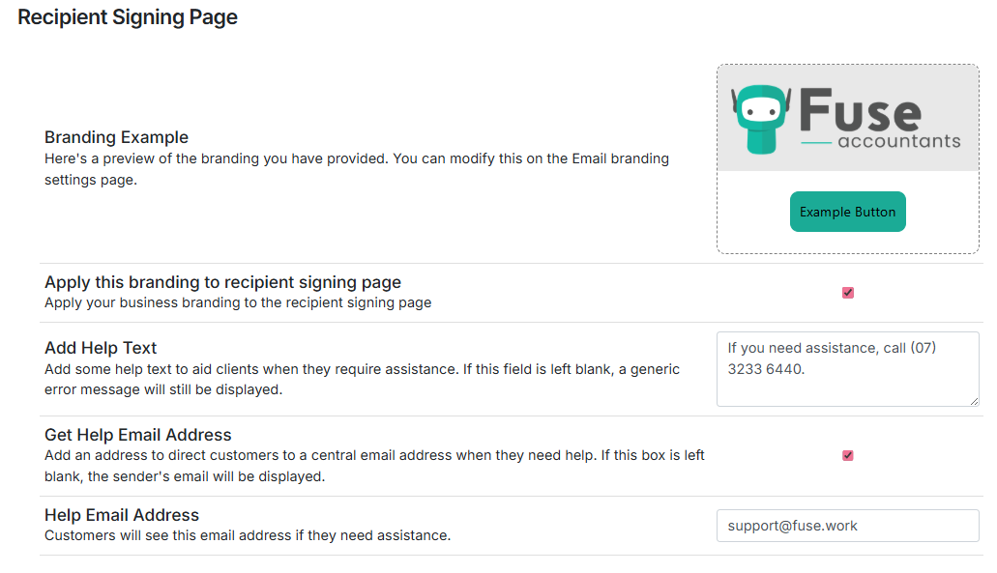Click the "accountants" text in the logo
Screen dimensions: 997x573
point(898,141)
